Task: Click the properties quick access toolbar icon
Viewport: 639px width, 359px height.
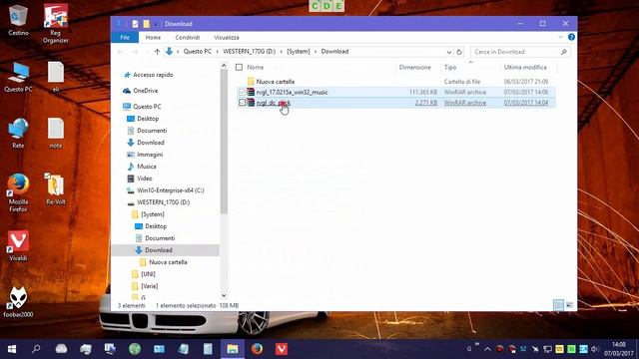Action: pos(136,24)
